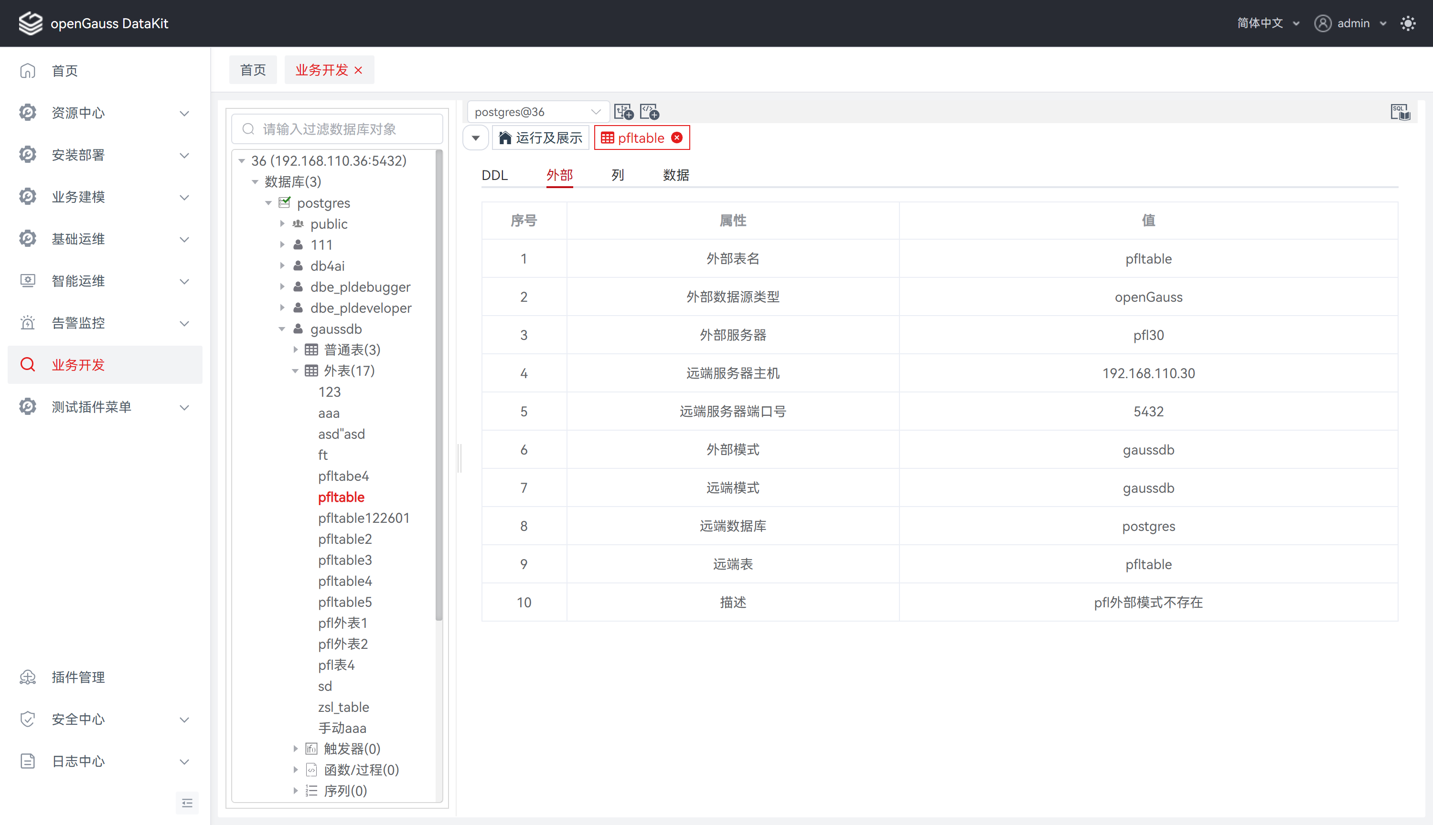Click the 资源中心 gear icon
Viewport: 1433px width, 825px height.
point(28,113)
